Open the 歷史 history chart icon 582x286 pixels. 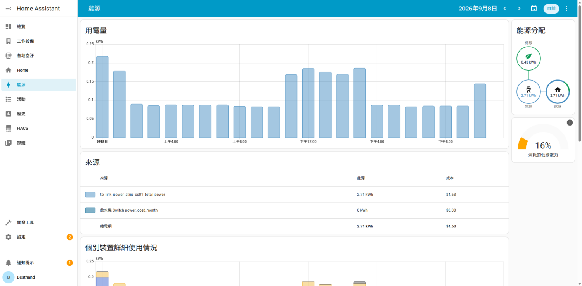pyautogui.click(x=9, y=114)
